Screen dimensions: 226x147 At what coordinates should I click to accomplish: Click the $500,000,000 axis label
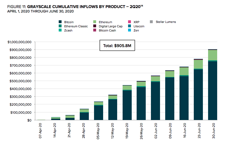pyautogui.click(x=21, y=81)
